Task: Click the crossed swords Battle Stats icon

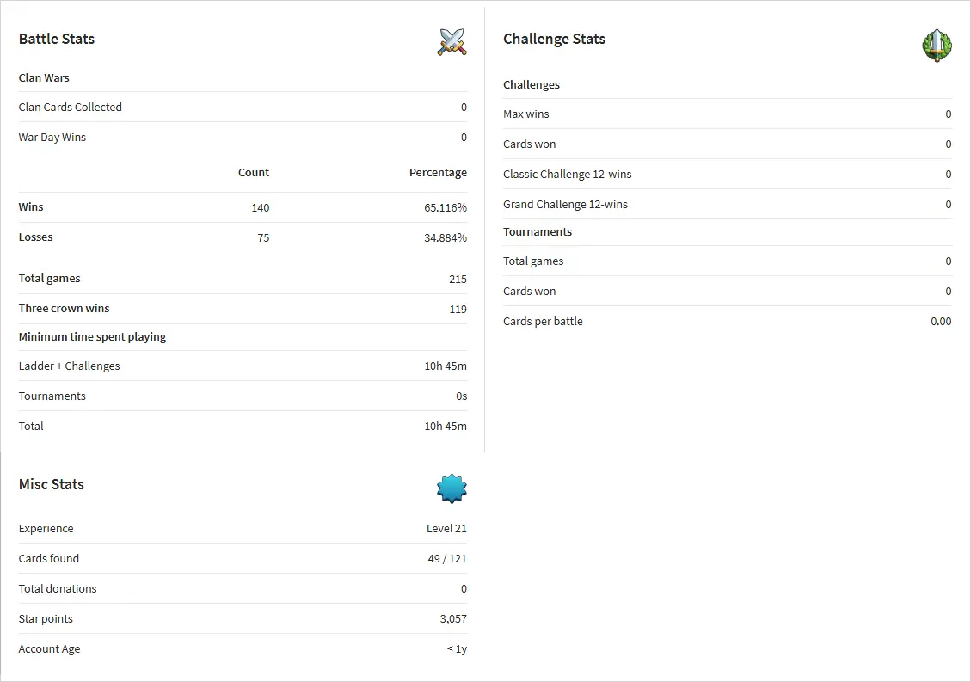Action: tap(452, 41)
